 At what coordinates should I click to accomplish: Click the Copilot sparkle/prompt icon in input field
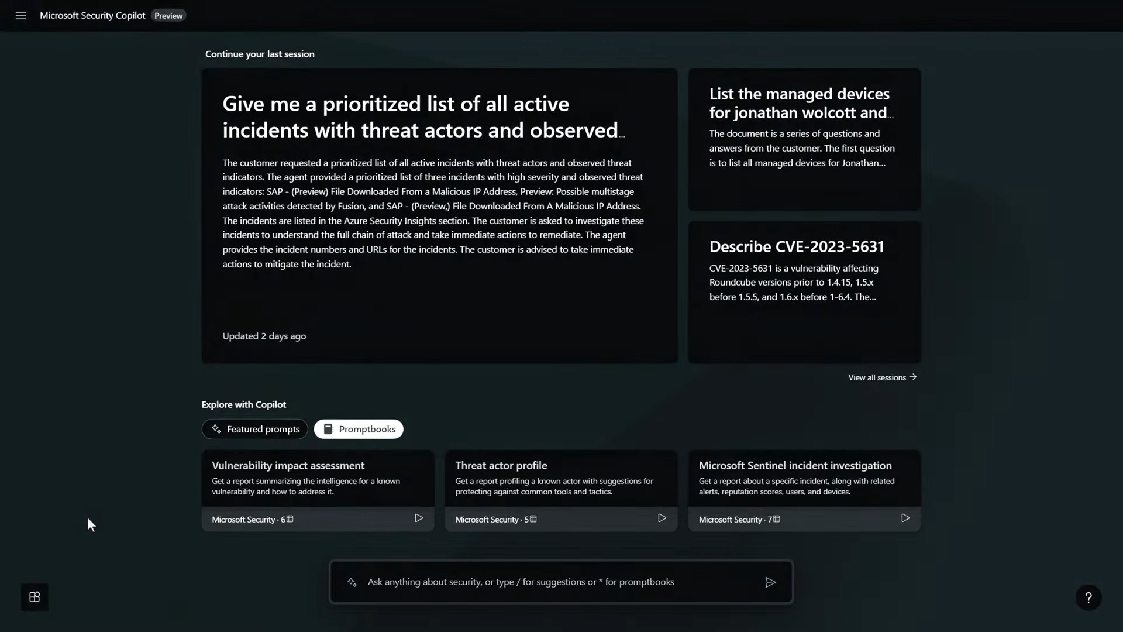point(351,582)
